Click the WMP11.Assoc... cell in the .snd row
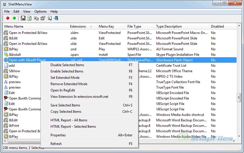This screenshot has height=153, width=244. pos(140,49)
